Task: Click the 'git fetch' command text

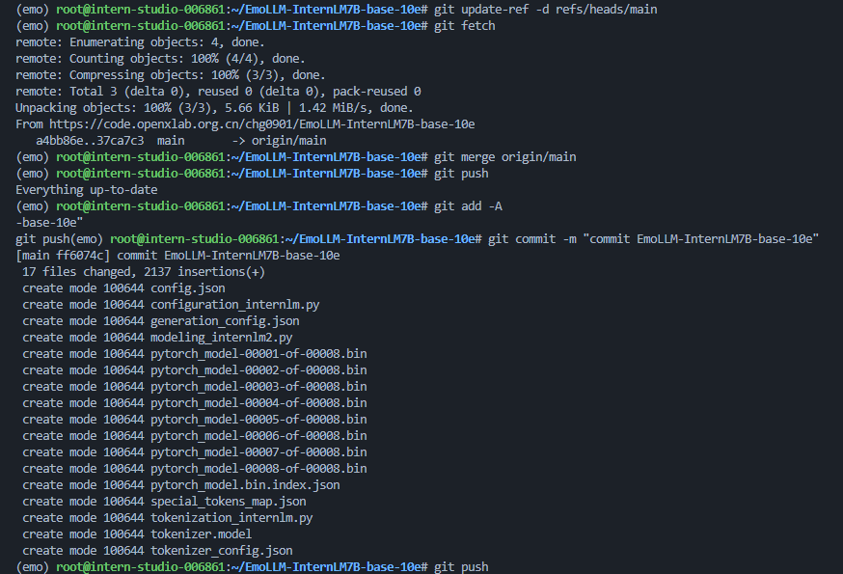Action: click(464, 25)
